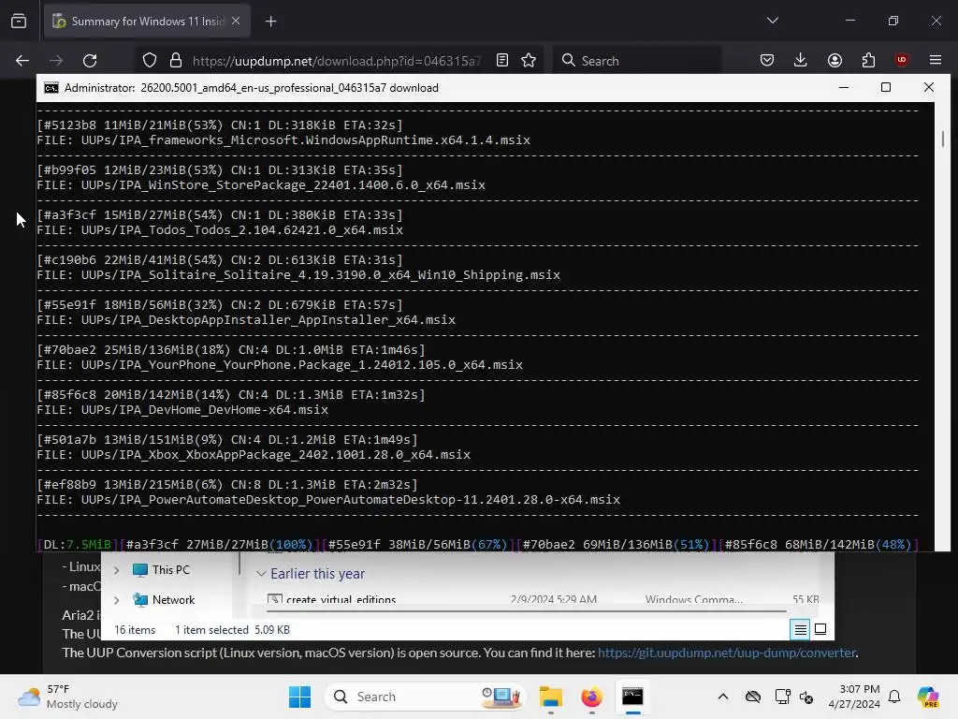958x719 pixels.
Task: Open the Windows Start menu
Action: pyautogui.click(x=299, y=697)
